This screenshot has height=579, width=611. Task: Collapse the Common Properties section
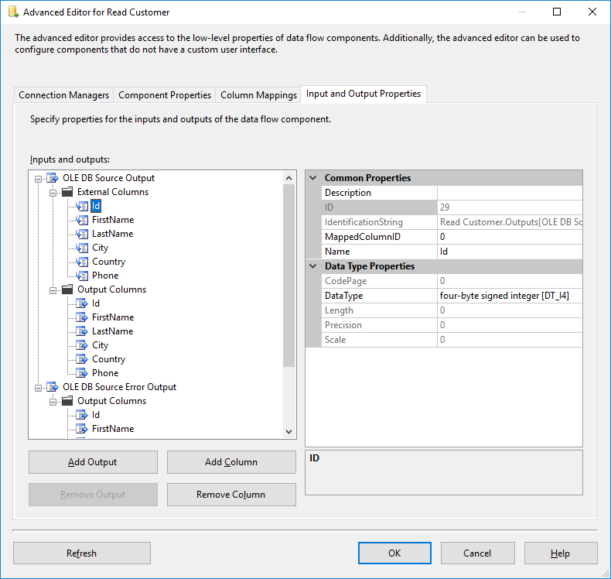(313, 178)
